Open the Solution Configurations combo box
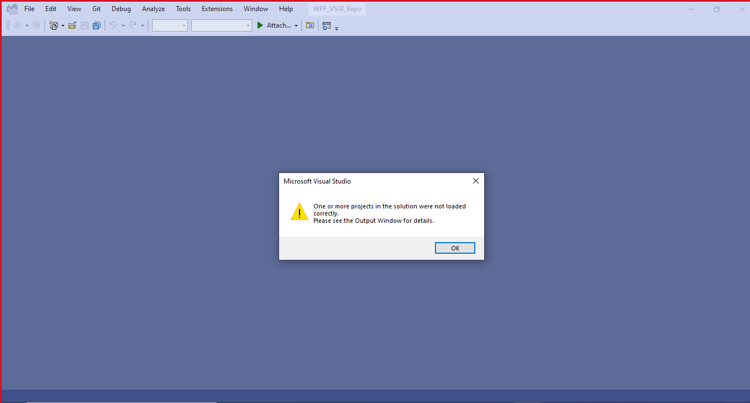Screen dimensions: 750x403 [169, 25]
